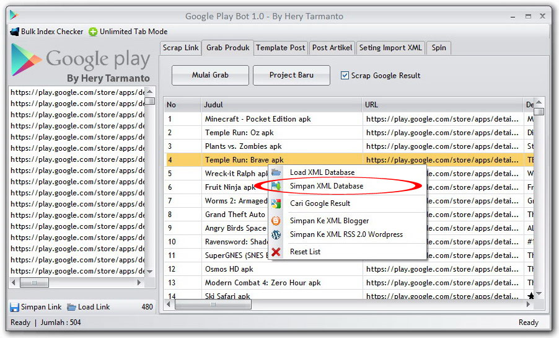Click link list scroll-up arrow
This screenshot has height=338, width=559.
pos(150,92)
